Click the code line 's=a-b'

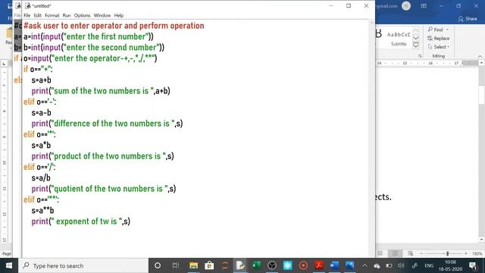[x=41, y=113]
